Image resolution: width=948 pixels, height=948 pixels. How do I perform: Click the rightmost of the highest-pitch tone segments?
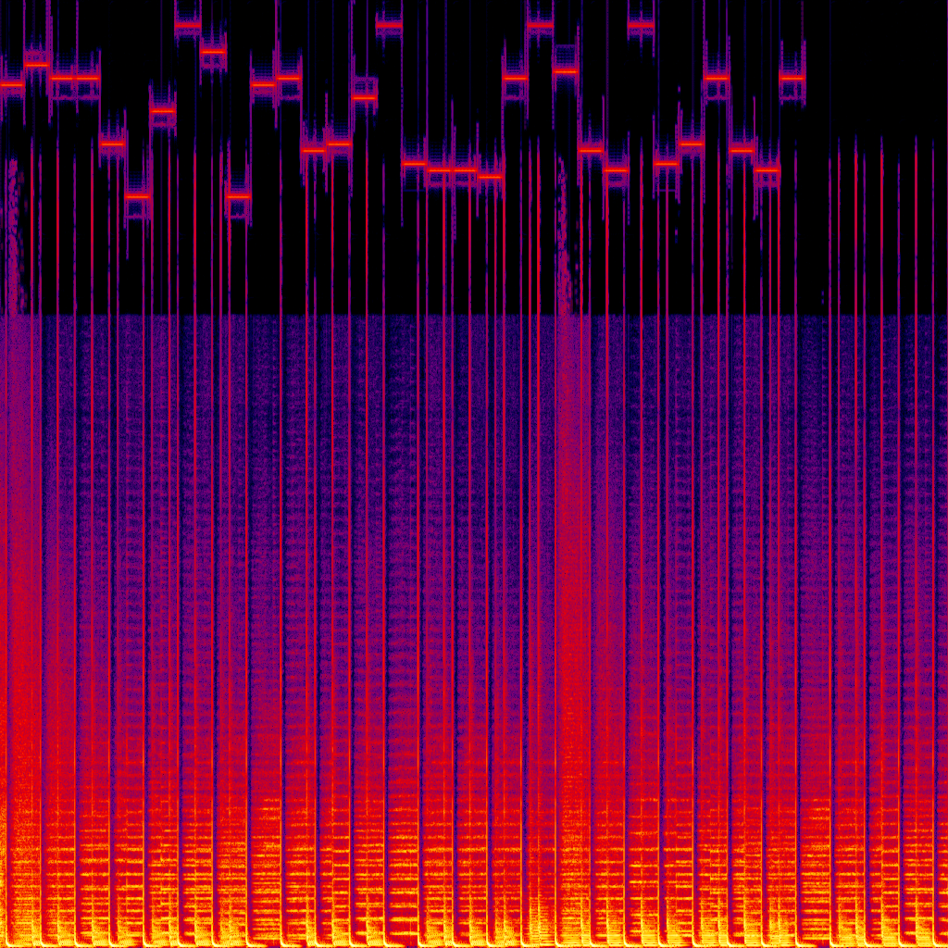point(641,25)
